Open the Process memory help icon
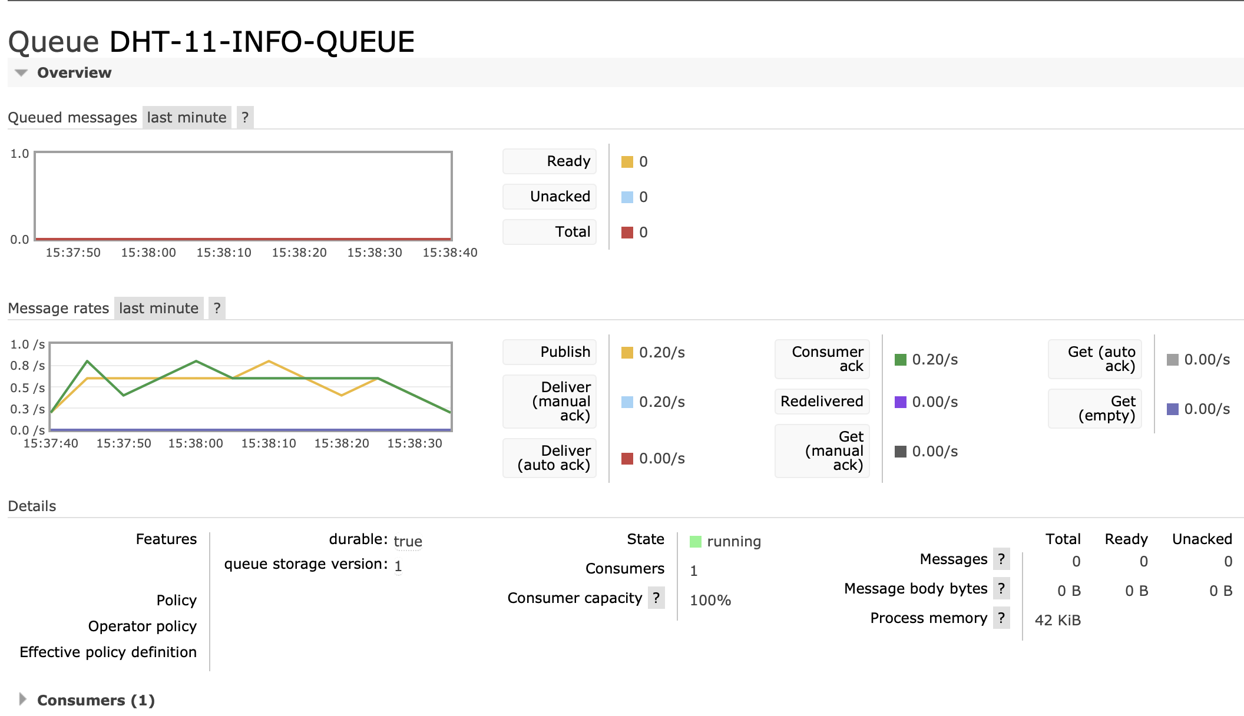This screenshot has height=716, width=1244. point(1001,618)
